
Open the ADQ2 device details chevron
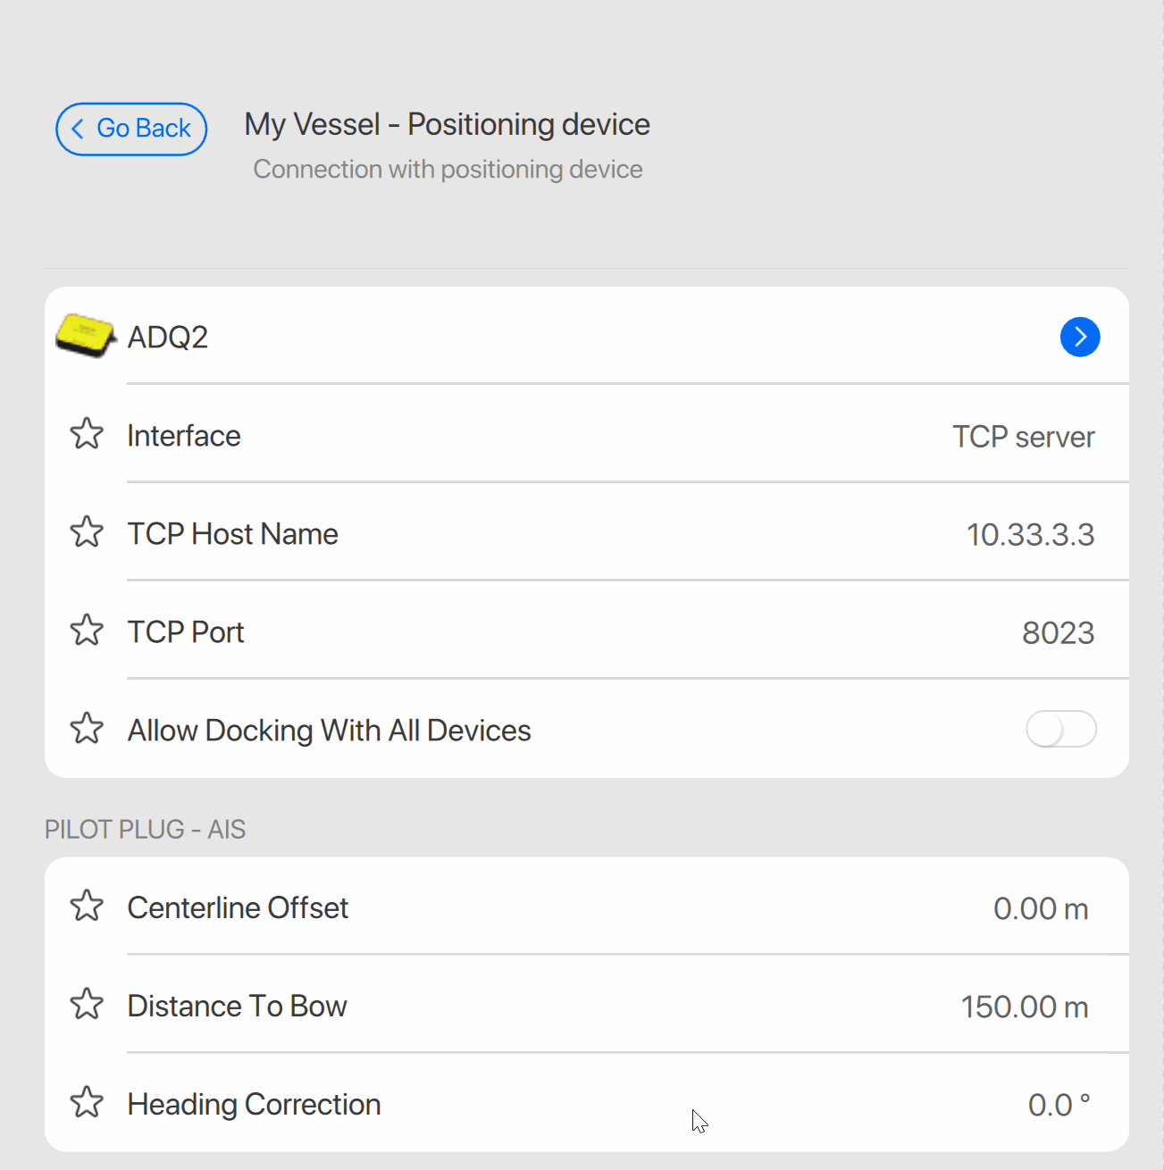click(1080, 337)
